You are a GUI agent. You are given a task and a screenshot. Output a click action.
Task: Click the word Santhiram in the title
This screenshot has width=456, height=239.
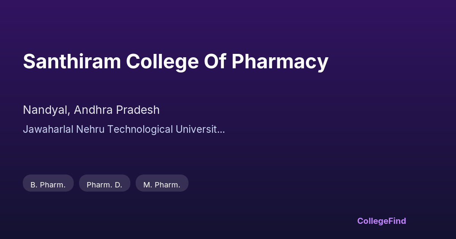tap(72, 61)
